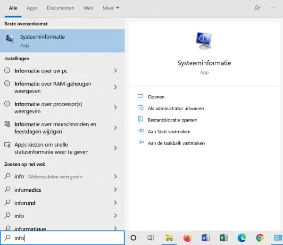
Task: Switch to the Documenten tab
Action: (x=60, y=8)
